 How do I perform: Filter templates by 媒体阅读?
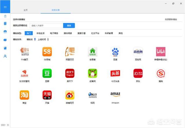click(68, 33)
